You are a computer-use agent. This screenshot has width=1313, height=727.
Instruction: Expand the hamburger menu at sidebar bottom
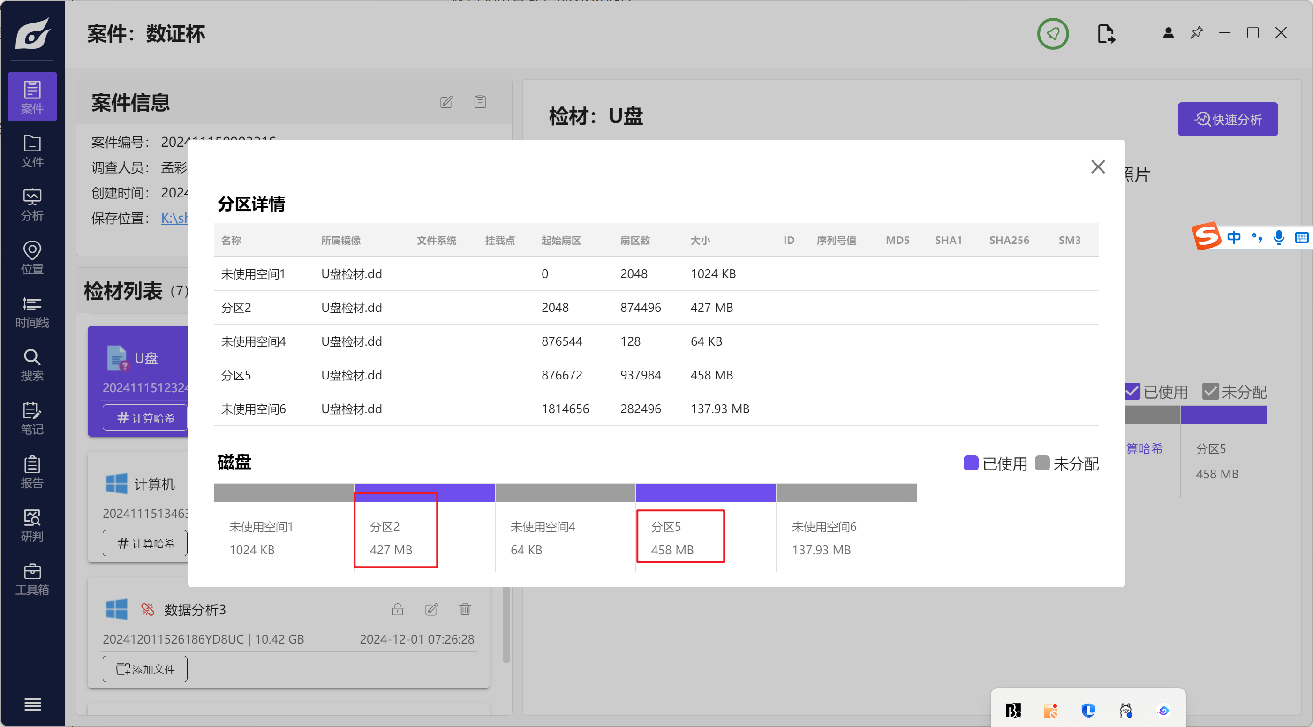tap(33, 704)
